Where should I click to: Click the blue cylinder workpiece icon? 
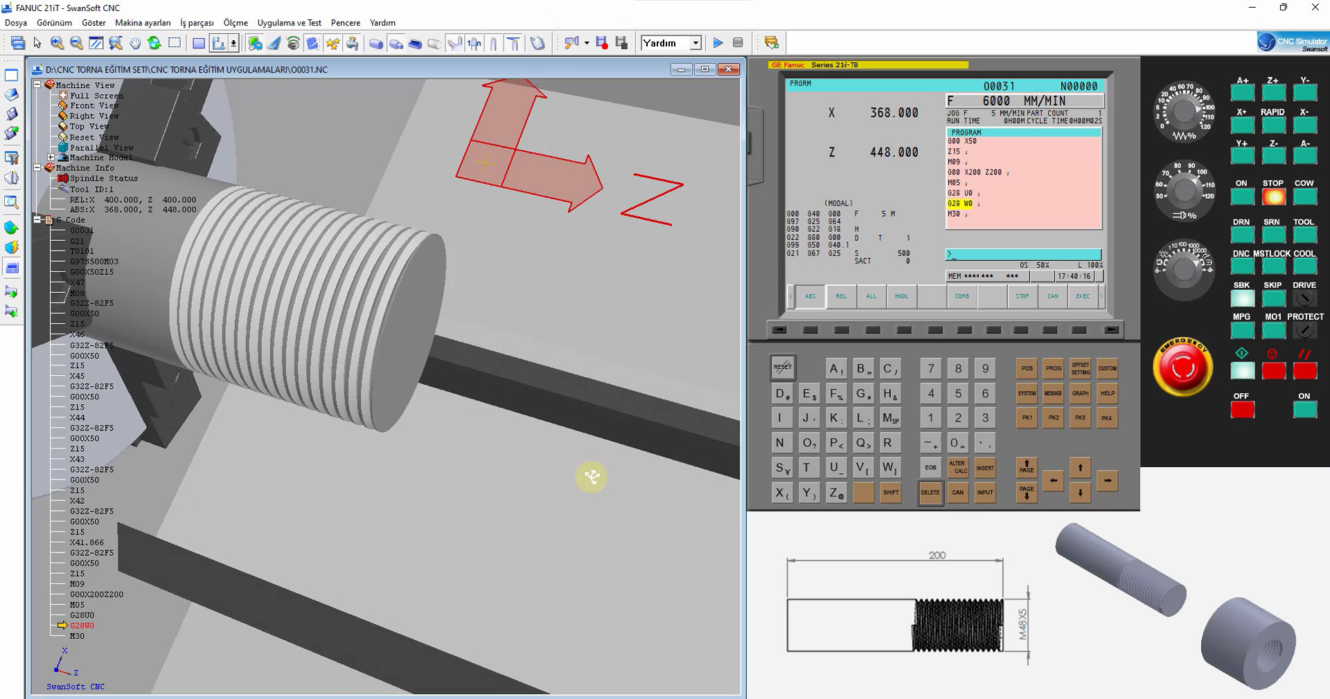coord(376,43)
